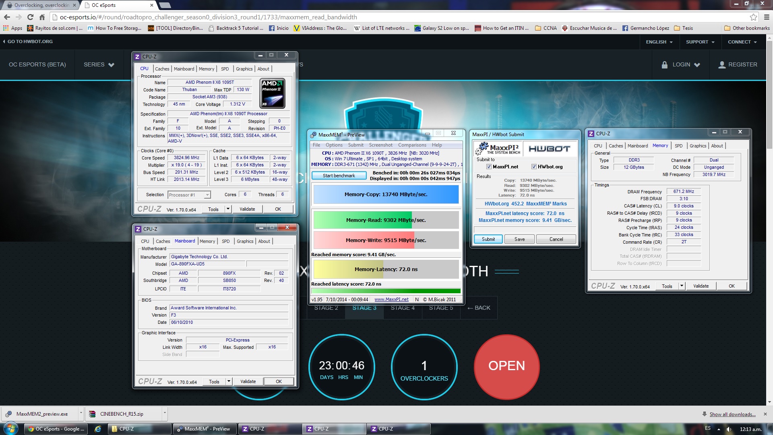Click the browser home icon
Image resolution: width=773 pixels, height=435 pixels.
click(x=42, y=17)
